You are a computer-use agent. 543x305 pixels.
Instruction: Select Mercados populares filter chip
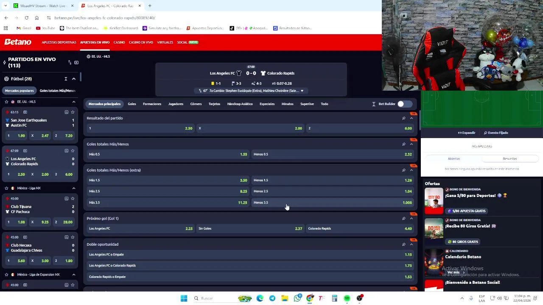pos(19,91)
